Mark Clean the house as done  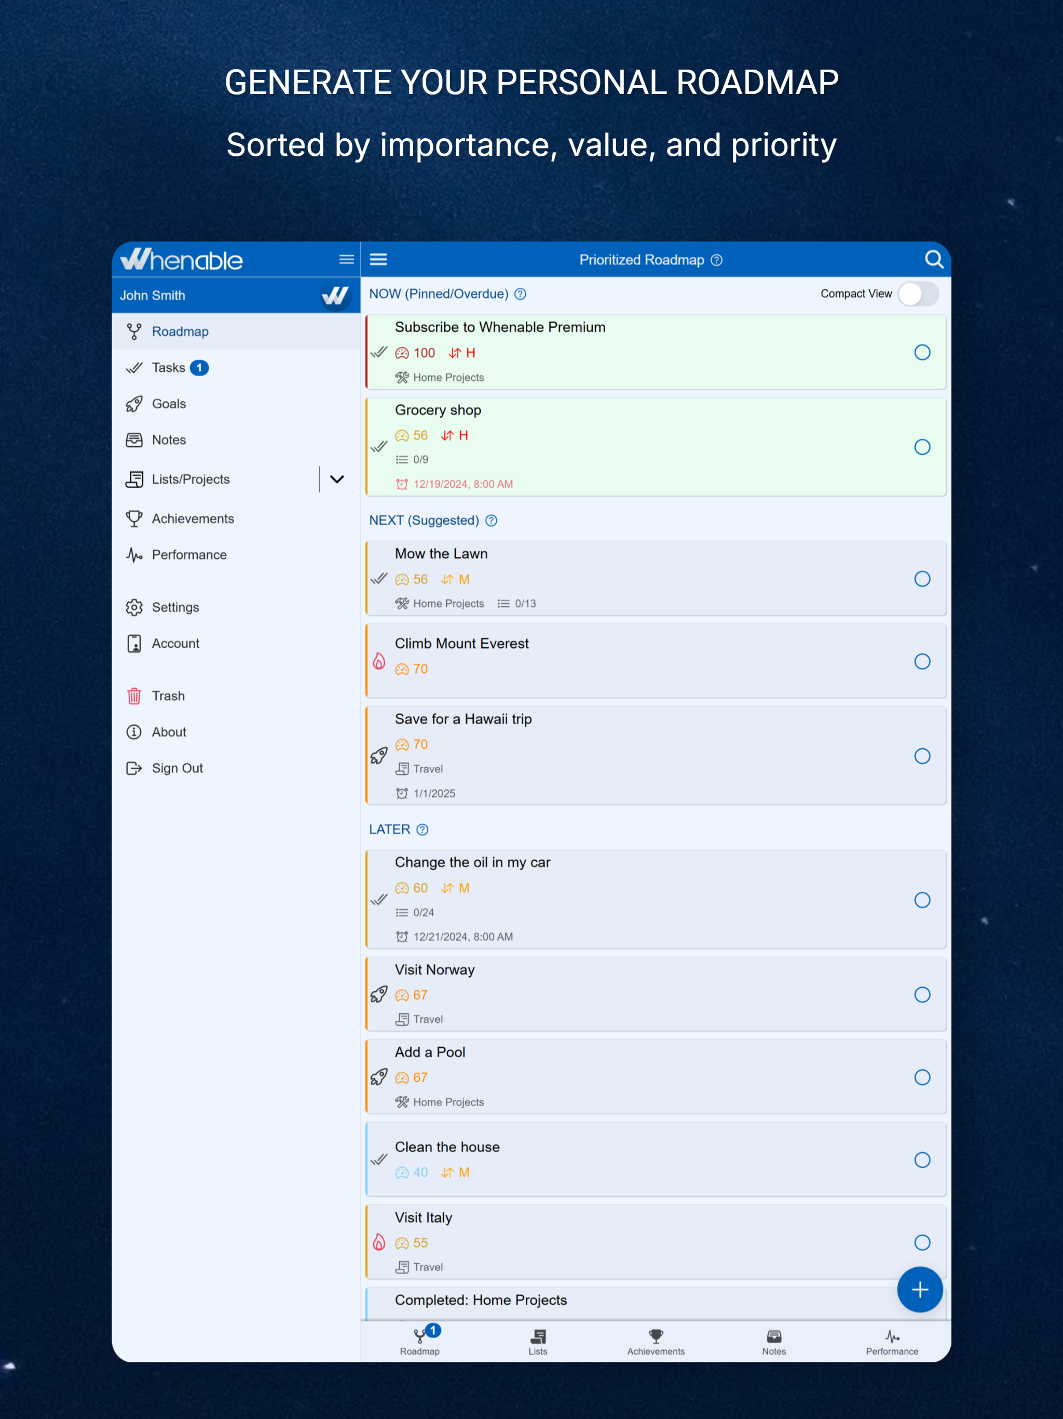point(922,1160)
